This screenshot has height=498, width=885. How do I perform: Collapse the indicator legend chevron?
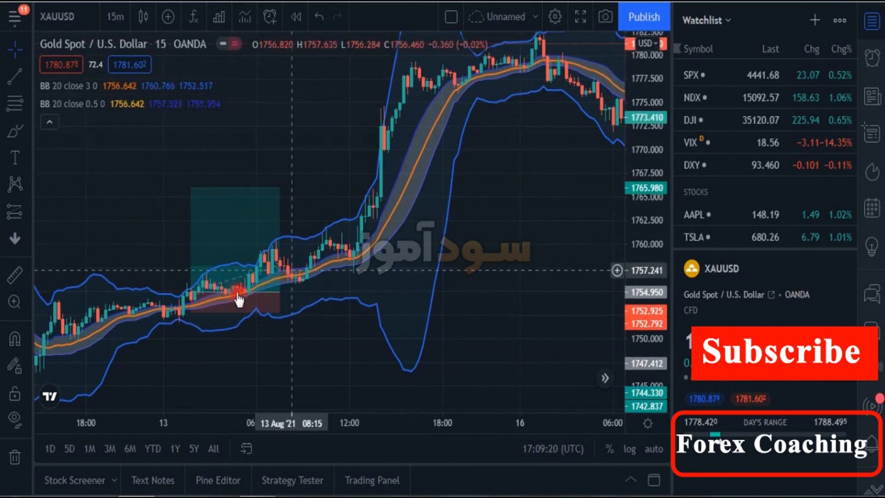pyautogui.click(x=49, y=122)
